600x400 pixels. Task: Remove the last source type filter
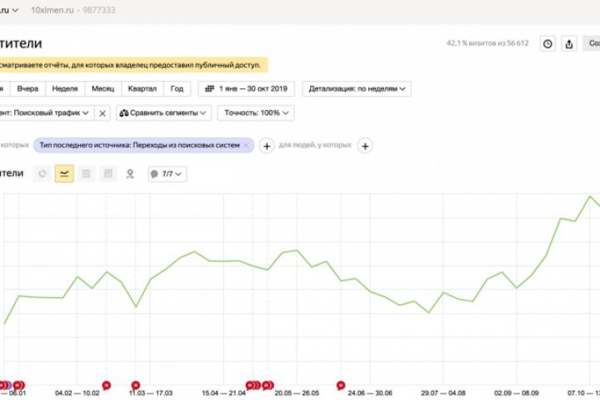point(247,145)
